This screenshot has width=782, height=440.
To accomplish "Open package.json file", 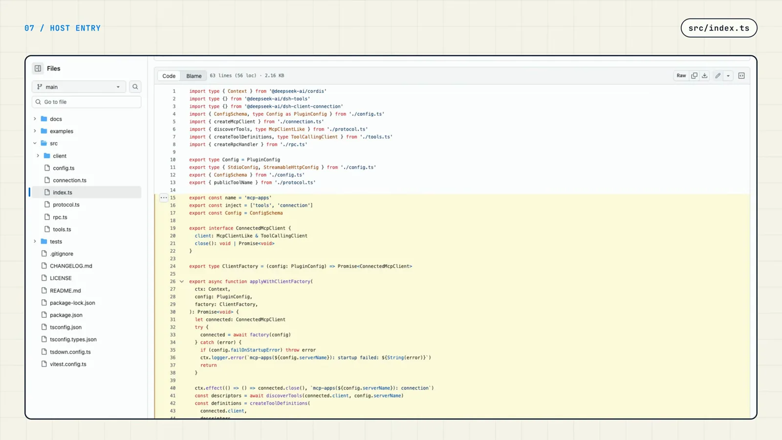I will point(66,315).
